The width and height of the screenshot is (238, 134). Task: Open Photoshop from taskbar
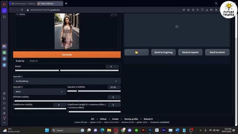point(150,130)
